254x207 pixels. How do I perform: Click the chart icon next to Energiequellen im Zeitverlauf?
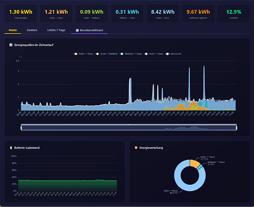click(11, 45)
